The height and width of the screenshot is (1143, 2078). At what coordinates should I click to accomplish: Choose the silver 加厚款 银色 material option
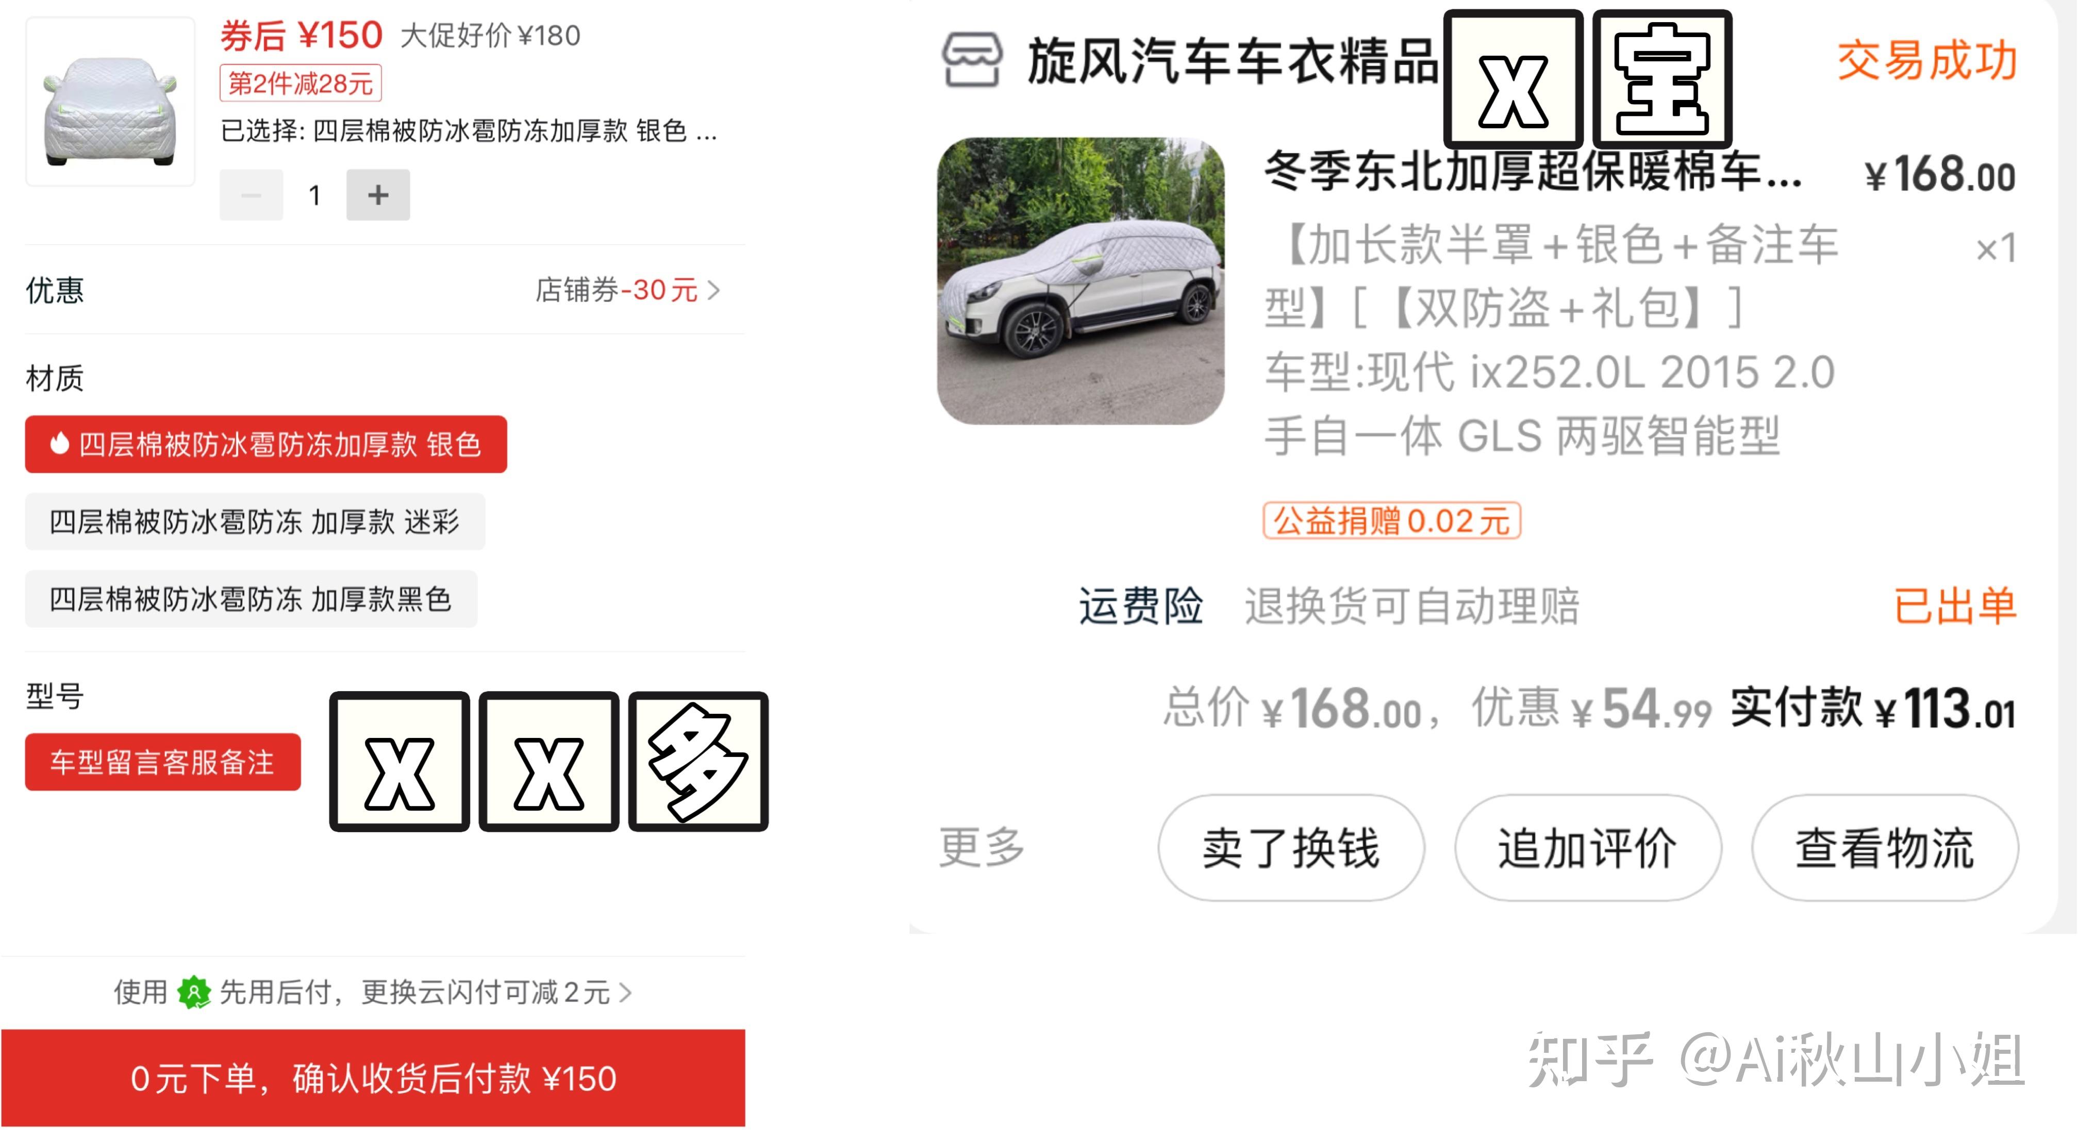pyautogui.click(x=265, y=444)
